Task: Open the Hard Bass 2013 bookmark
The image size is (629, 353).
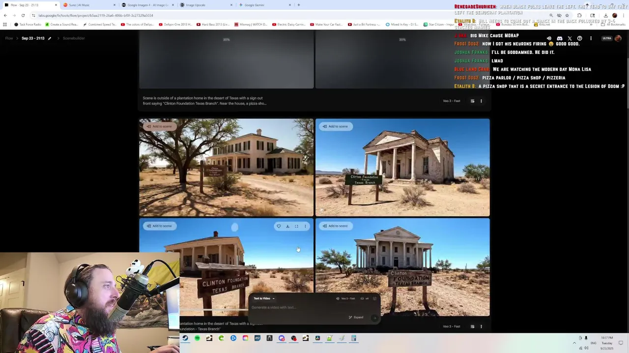Action: [x=213, y=25]
